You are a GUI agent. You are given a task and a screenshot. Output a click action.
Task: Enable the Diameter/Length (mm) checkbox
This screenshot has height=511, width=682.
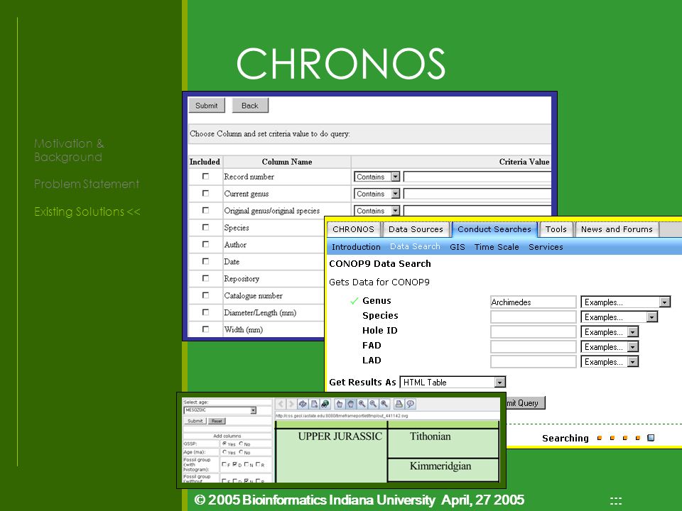click(x=206, y=312)
